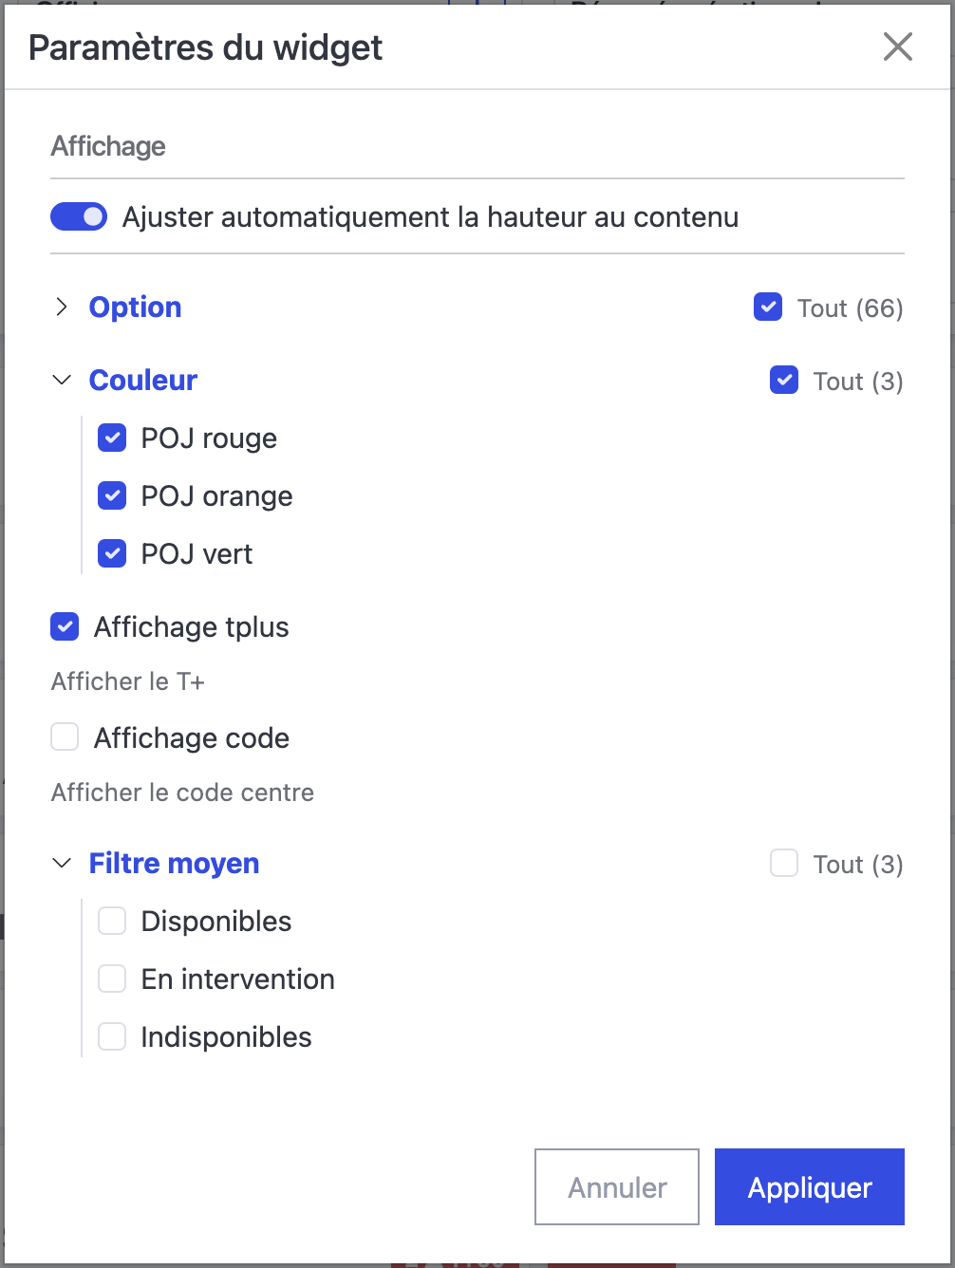Screen dimensions: 955x1268
Task: Toggle automatic height adjustment switch
Action: coord(79,217)
